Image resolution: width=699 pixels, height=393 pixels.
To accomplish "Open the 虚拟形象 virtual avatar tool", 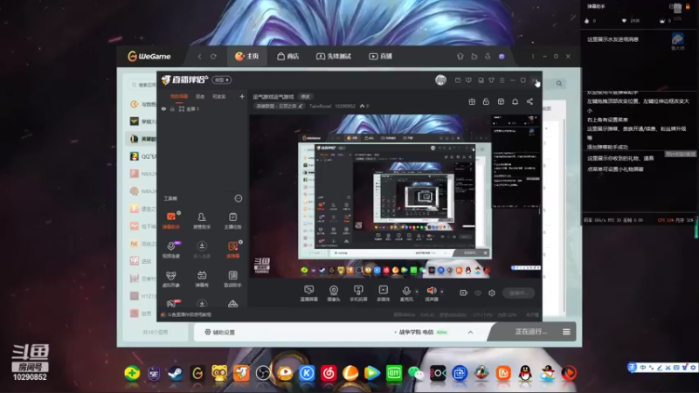I will pyautogui.click(x=171, y=279).
